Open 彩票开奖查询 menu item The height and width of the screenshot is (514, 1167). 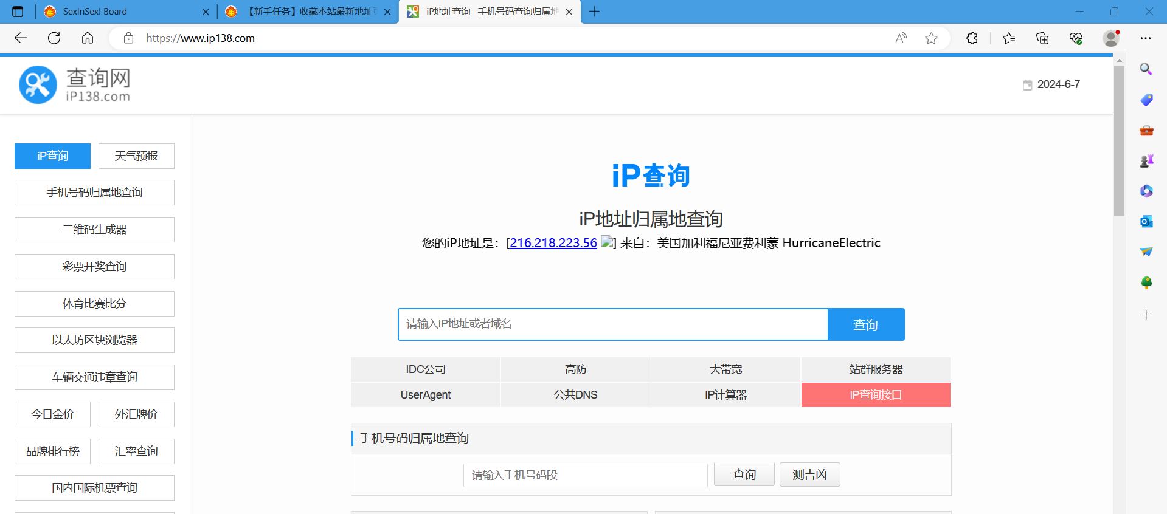point(94,267)
